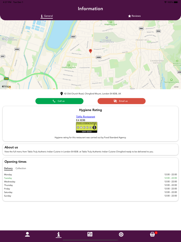181x242 pixels.
Task: Tap the Saturday opening hours row
Action: coord(90,192)
